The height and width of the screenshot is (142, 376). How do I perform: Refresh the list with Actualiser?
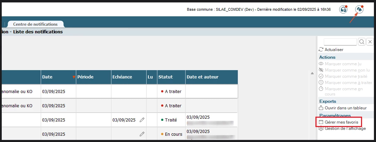point(334,50)
